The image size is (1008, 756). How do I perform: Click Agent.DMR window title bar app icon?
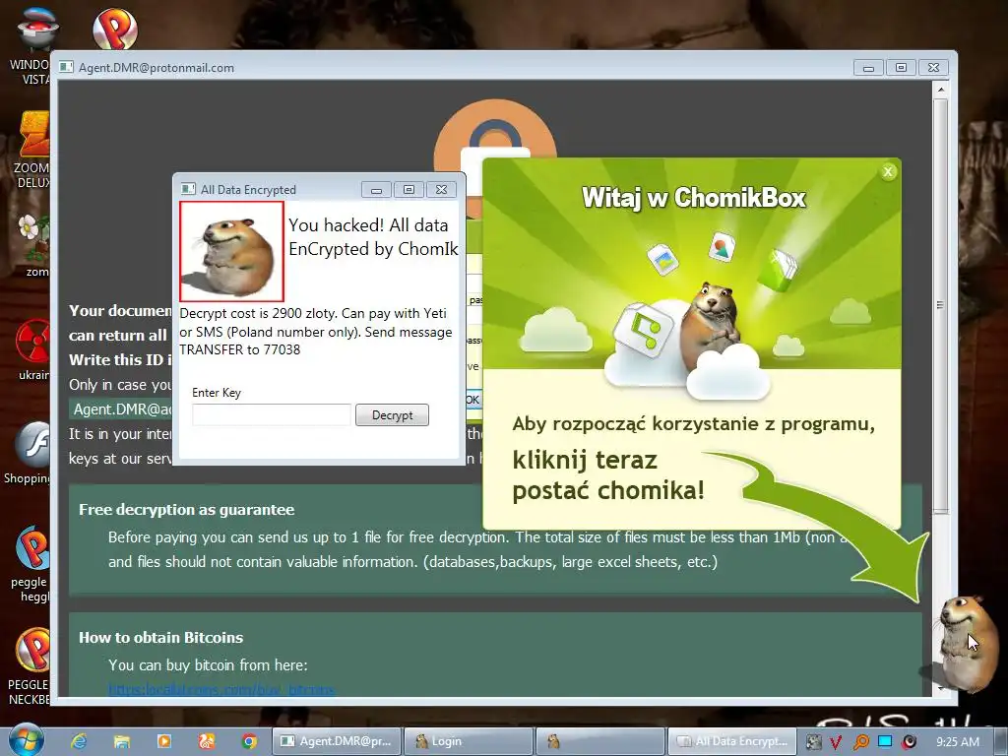click(x=66, y=67)
